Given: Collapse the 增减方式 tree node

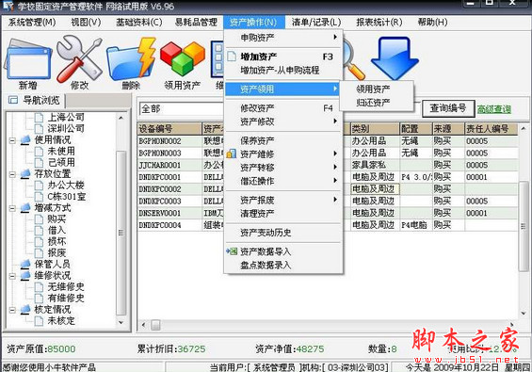Looking at the screenshot, I should [12, 208].
